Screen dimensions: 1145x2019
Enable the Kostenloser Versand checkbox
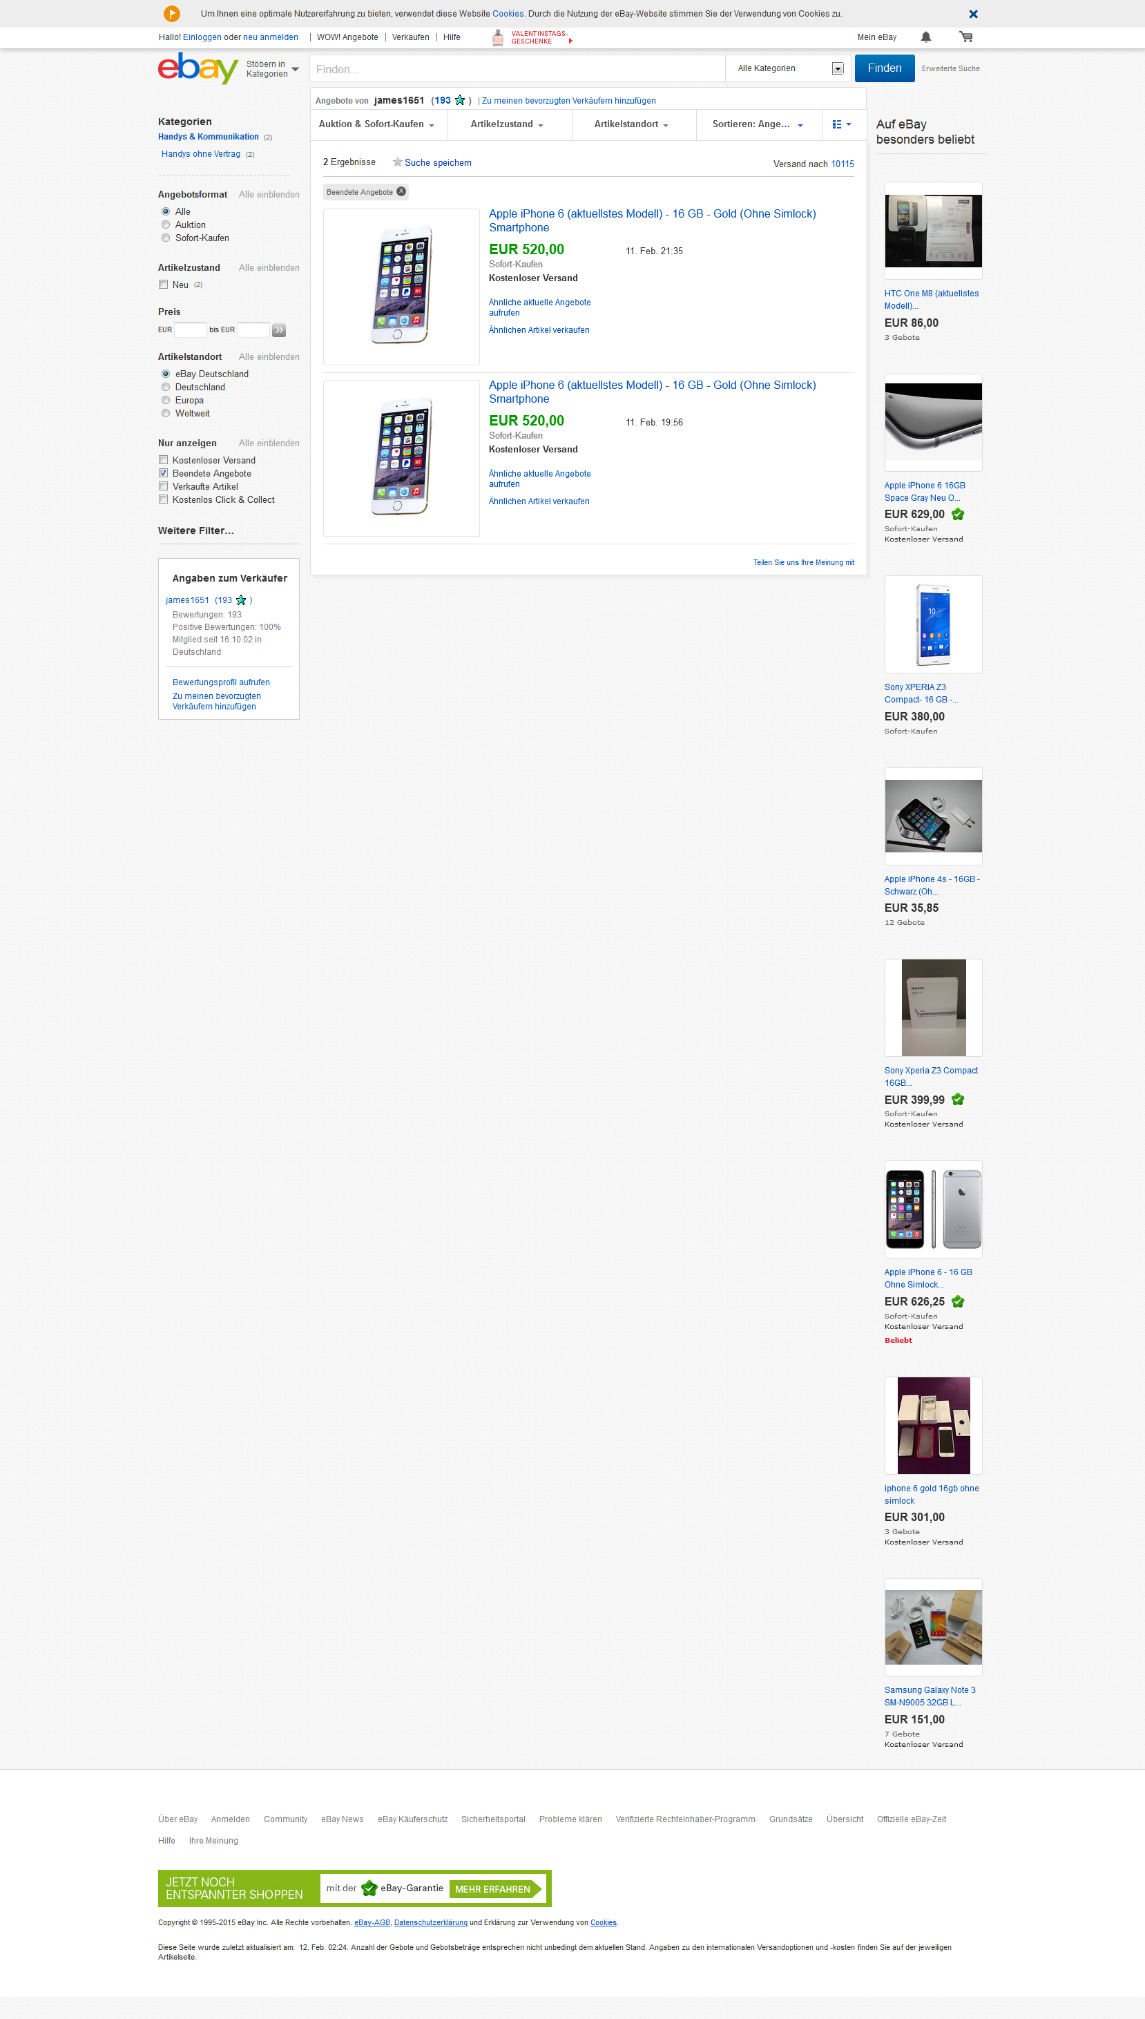pyautogui.click(x=164, y=460)
